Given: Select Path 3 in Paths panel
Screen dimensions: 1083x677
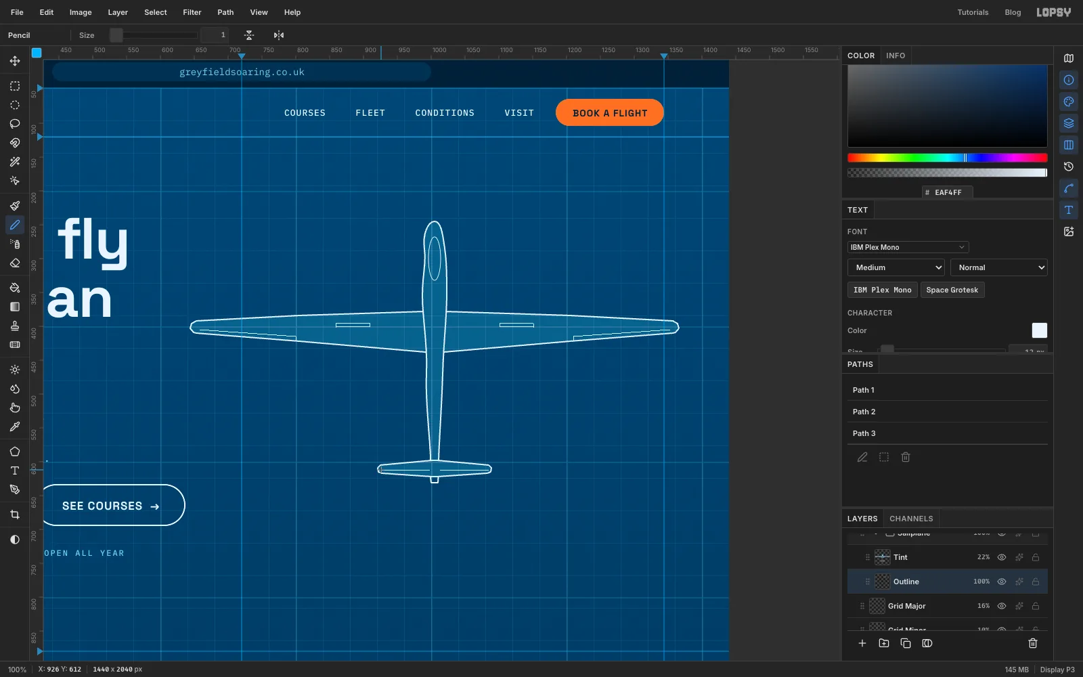Looking at the screenshot, I should pyautogui.click(x=948, y=433).
